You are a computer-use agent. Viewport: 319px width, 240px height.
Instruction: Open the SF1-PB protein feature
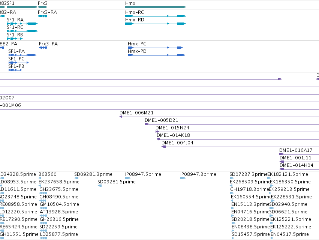15,70
